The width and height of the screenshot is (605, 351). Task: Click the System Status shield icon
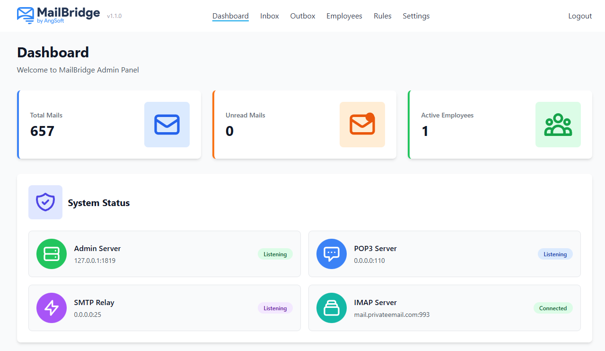pyautogui.click(x=45, y=202)
